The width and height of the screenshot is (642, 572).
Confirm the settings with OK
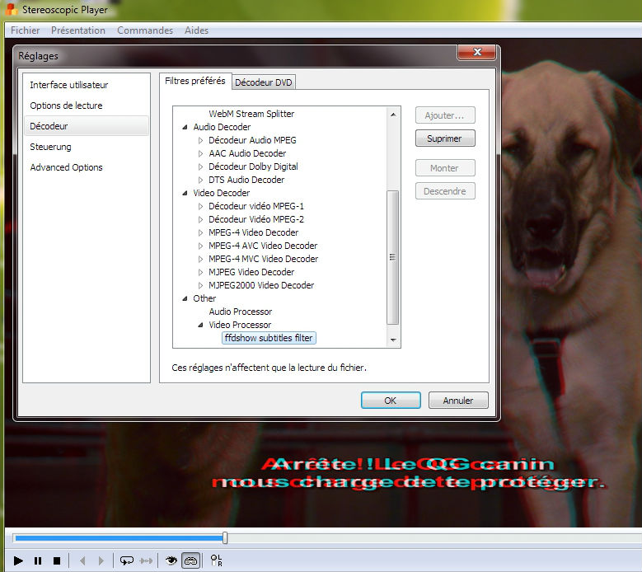coord(390,401)
